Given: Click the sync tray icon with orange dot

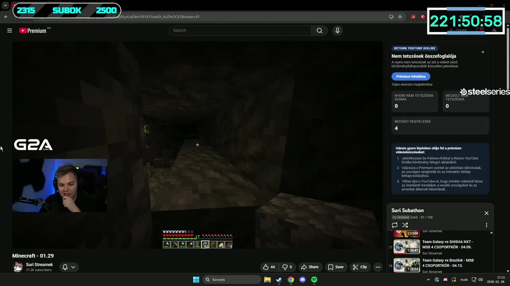Looking at the screenshot, I should (x=453, y=280).
